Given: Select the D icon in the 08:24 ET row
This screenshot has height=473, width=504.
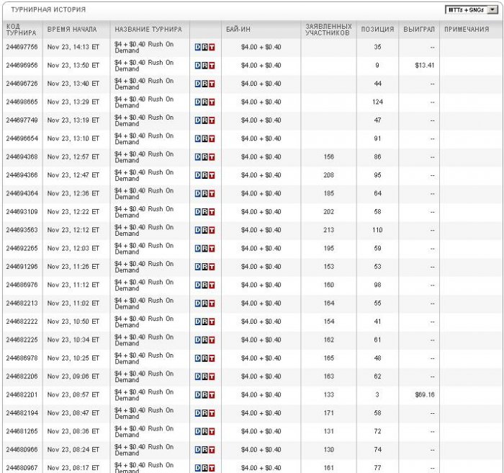Looking at the screenshot, I should click(198, 450).
